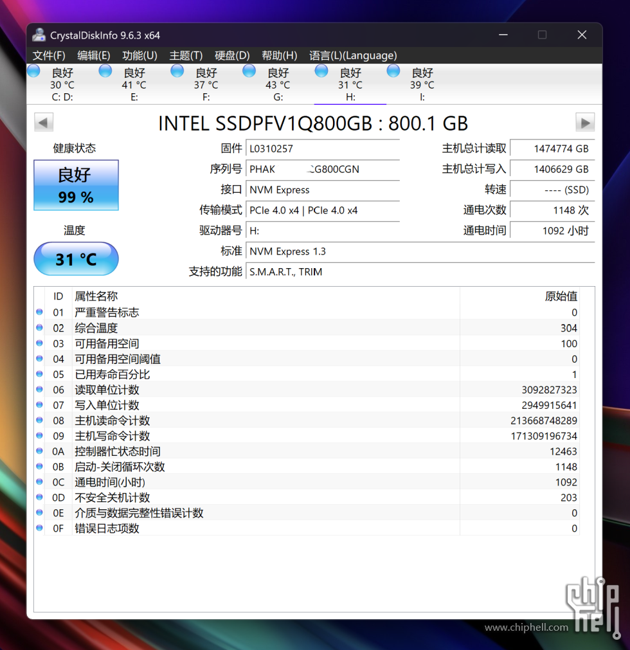630x650 pixels.
Task: Select the C: D: disk status orb
Action: point(33,71)
